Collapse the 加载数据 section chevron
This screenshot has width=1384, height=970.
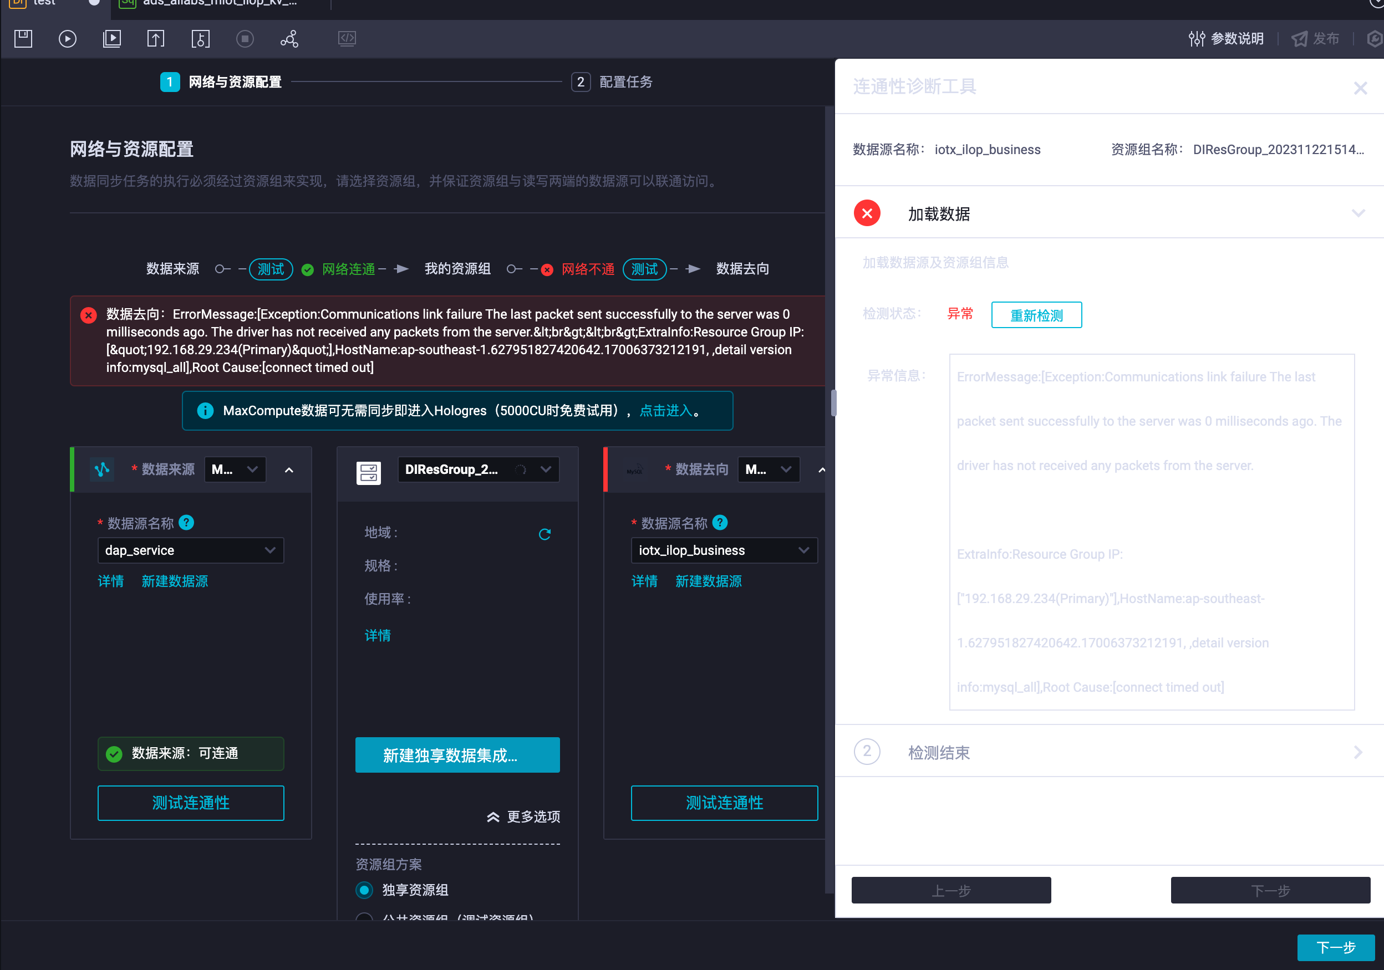coord(1358,213)
